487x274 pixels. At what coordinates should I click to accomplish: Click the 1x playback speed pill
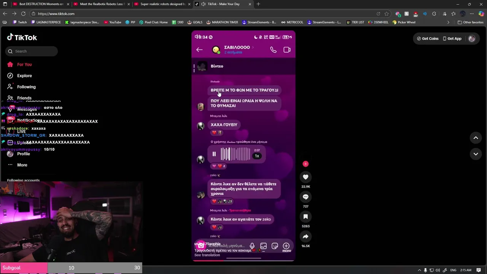coord(257,156)
